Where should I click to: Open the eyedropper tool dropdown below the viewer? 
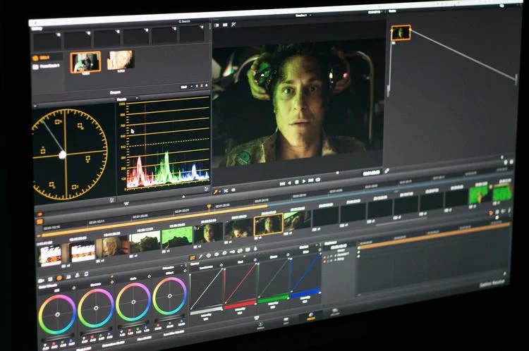220,192
